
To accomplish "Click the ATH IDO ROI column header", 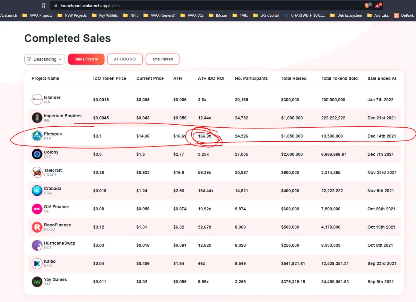I will tap(211, 78).
